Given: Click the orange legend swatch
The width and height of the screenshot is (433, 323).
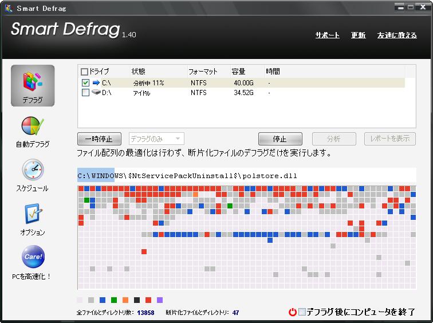Looking at the screenshot, I should pyautogui.click(x=125, y=300).
